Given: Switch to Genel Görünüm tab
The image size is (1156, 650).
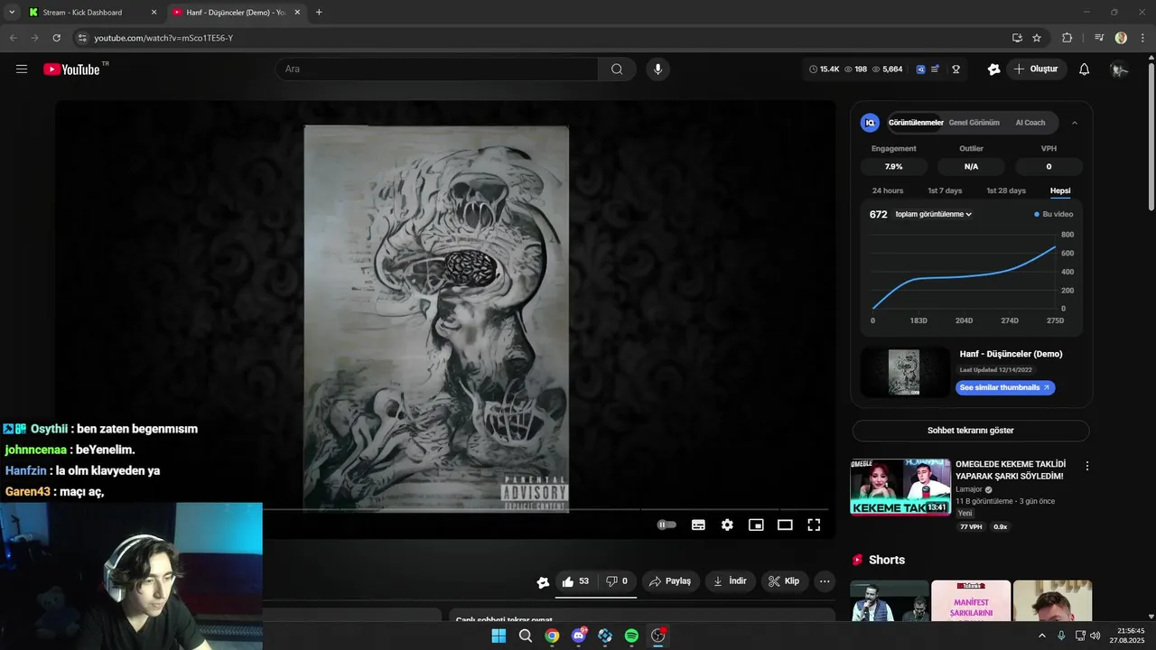Looking at the screenshot, I should point(974,123).
